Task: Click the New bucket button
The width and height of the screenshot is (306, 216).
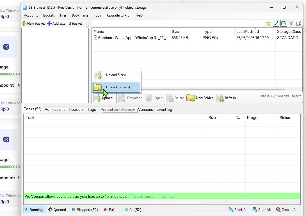Action: pyautogui.click(x=33, y=24)
